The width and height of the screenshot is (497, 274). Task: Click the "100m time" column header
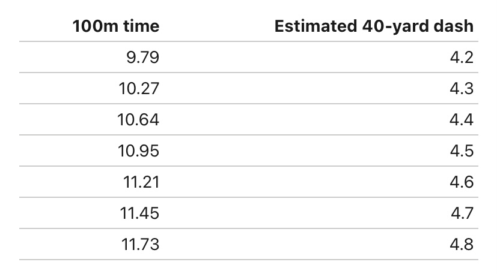(116, 26)
